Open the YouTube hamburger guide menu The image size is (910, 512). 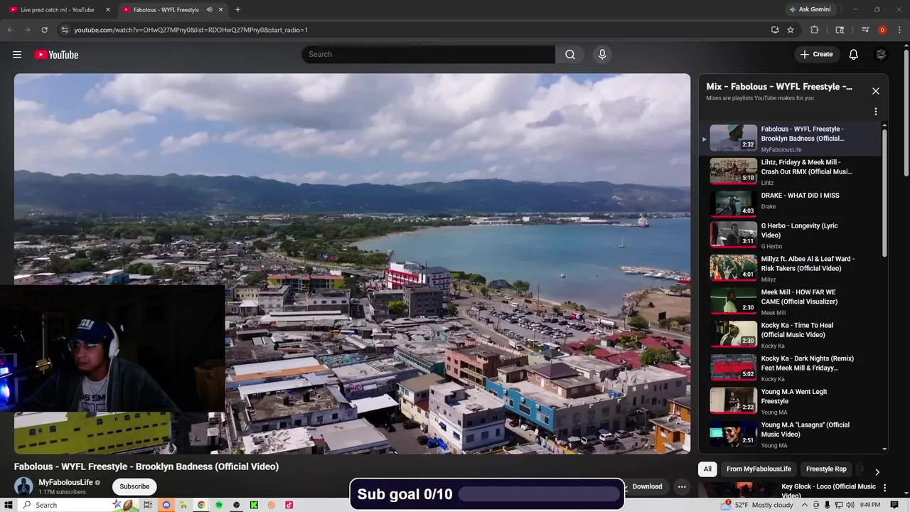(17, 55)
